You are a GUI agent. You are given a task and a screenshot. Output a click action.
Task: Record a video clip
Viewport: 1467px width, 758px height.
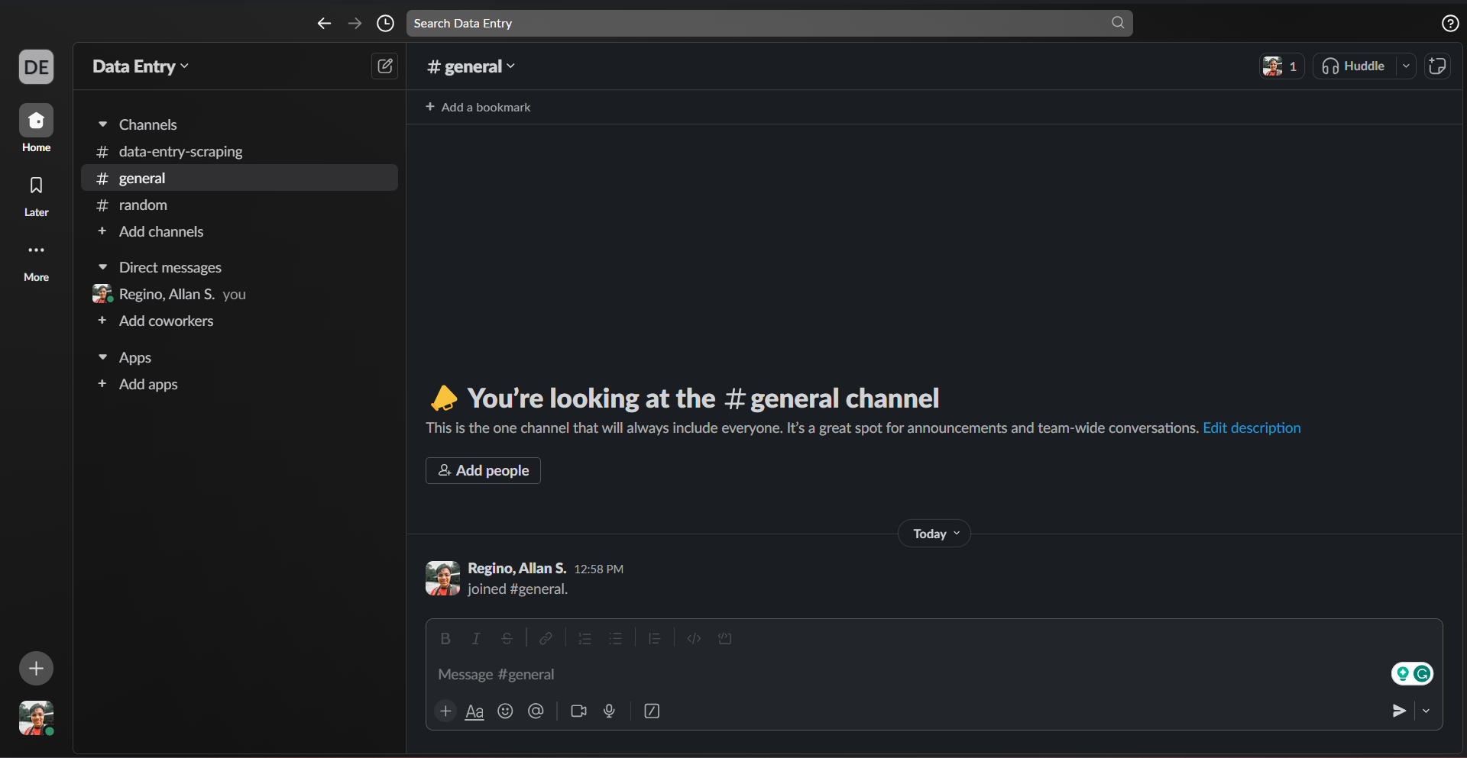click(x=578, y=711)
